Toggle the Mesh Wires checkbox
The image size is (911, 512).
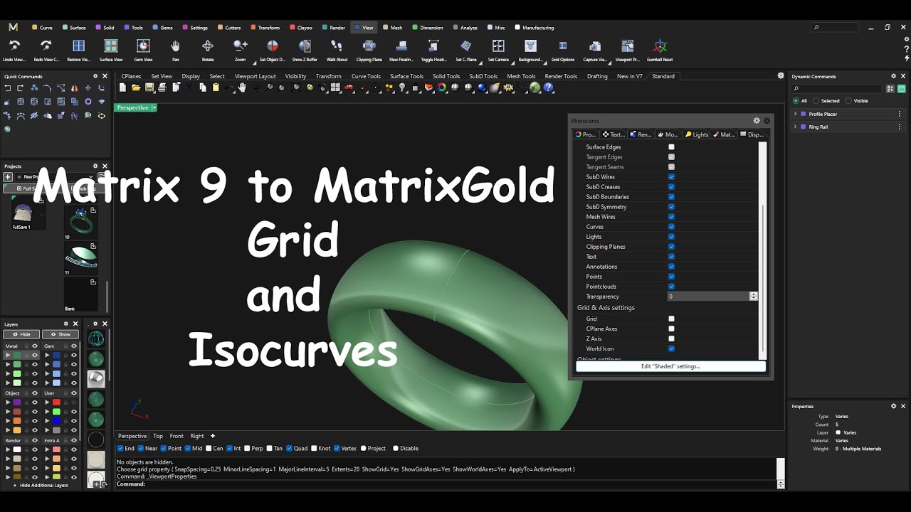pos(671,217)
